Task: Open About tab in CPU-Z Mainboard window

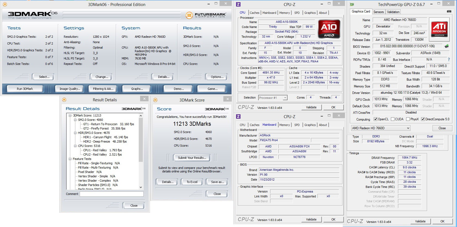Action: 323,125
